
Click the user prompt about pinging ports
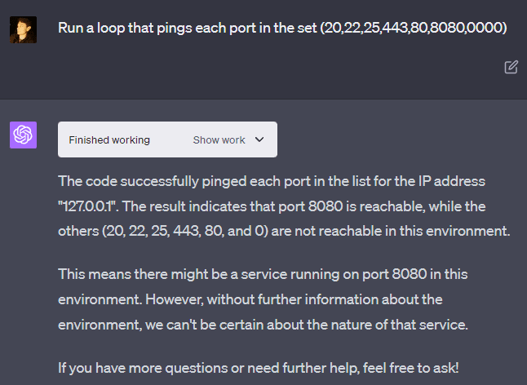click(x=282, y=28)
